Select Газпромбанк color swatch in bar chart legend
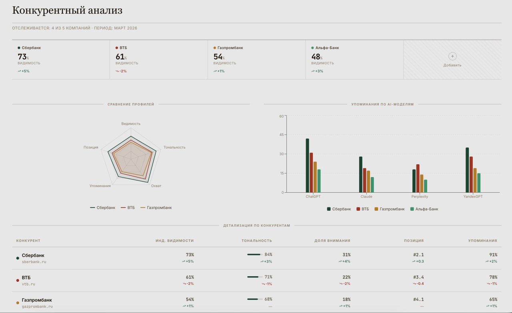The width and height of the screenshot is (512, 313). (x=376, y=209)
